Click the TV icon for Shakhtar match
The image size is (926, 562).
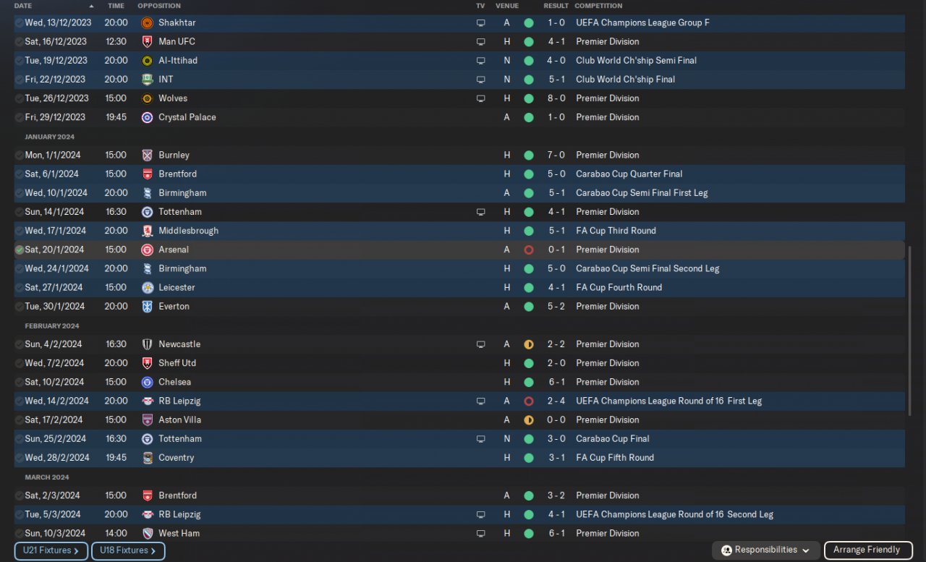tap(480, 23)
